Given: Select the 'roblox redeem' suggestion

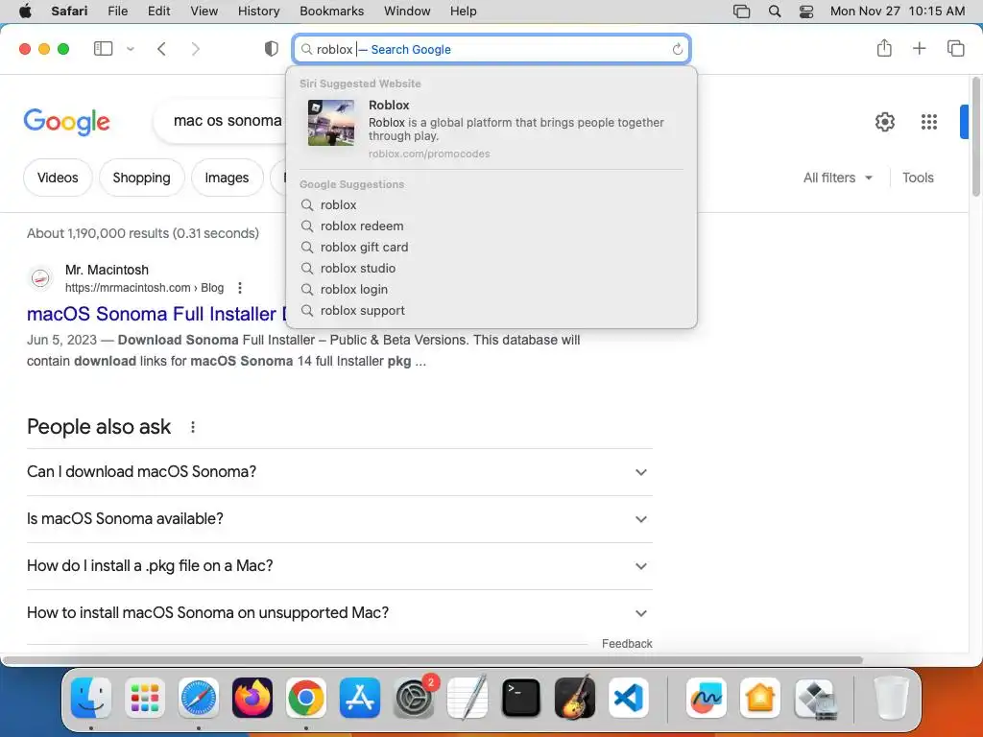Looking at the screenshot, I should pyautogui.click(x=491, y=226).
